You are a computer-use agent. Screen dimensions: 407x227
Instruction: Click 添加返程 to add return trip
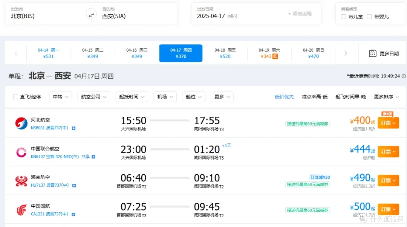300,14
